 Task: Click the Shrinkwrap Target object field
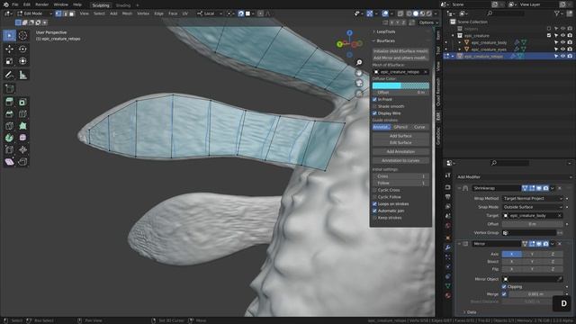tap(532, 216)
